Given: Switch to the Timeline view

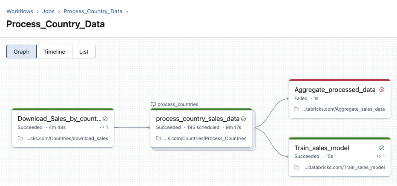Looking at the screenshot, I should tap(54, 52).
